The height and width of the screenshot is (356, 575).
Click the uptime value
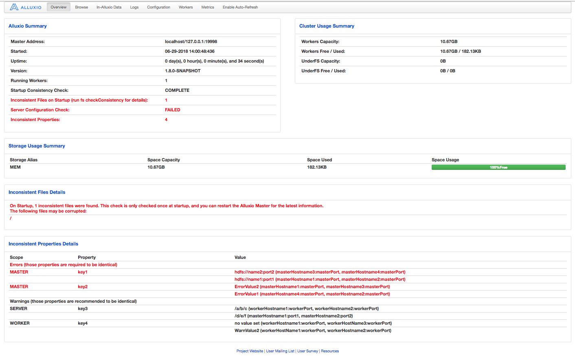point(215,61)
